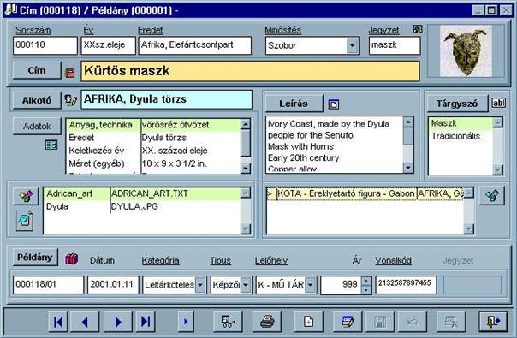Image resolution: width=517 pixels, height=338 pixels.
Task: Click linked items icon right of KOTA list
Action: coord(491,196)
